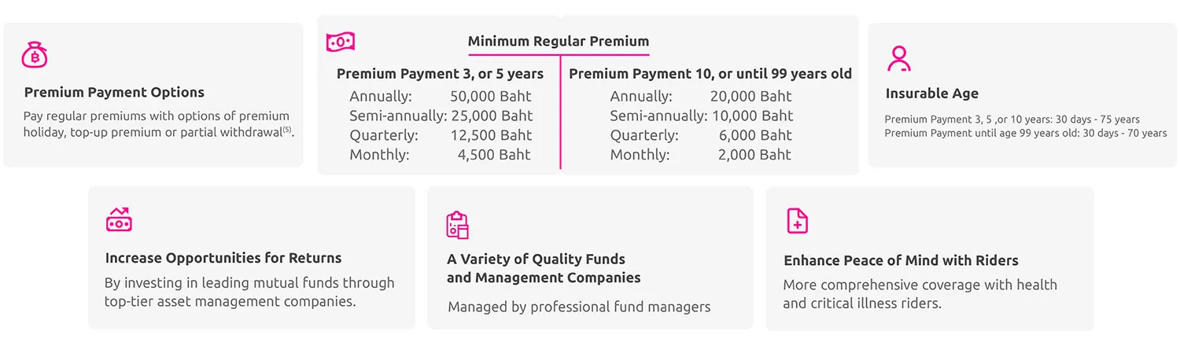Click Enhance Peace of Mind with Riders
This screenshot has width=1180, height=342.
901,260
